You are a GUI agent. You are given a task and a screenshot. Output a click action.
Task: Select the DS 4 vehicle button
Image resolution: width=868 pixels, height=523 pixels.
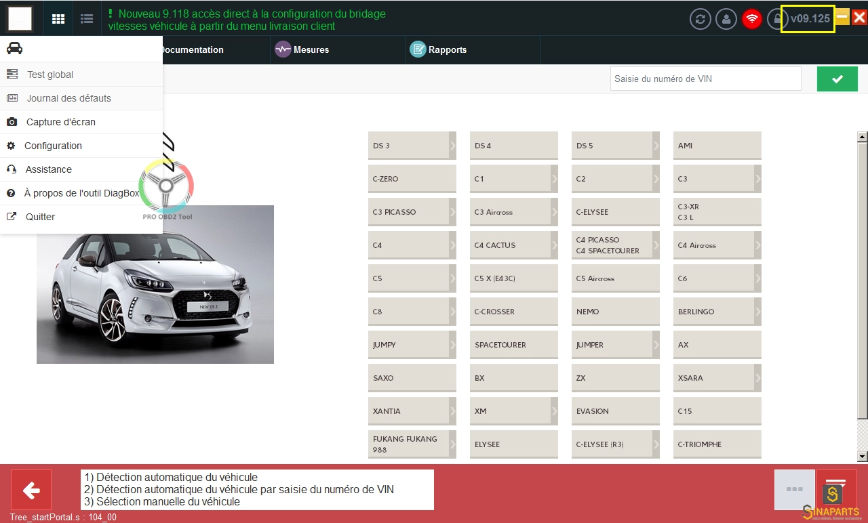(514, 146)
